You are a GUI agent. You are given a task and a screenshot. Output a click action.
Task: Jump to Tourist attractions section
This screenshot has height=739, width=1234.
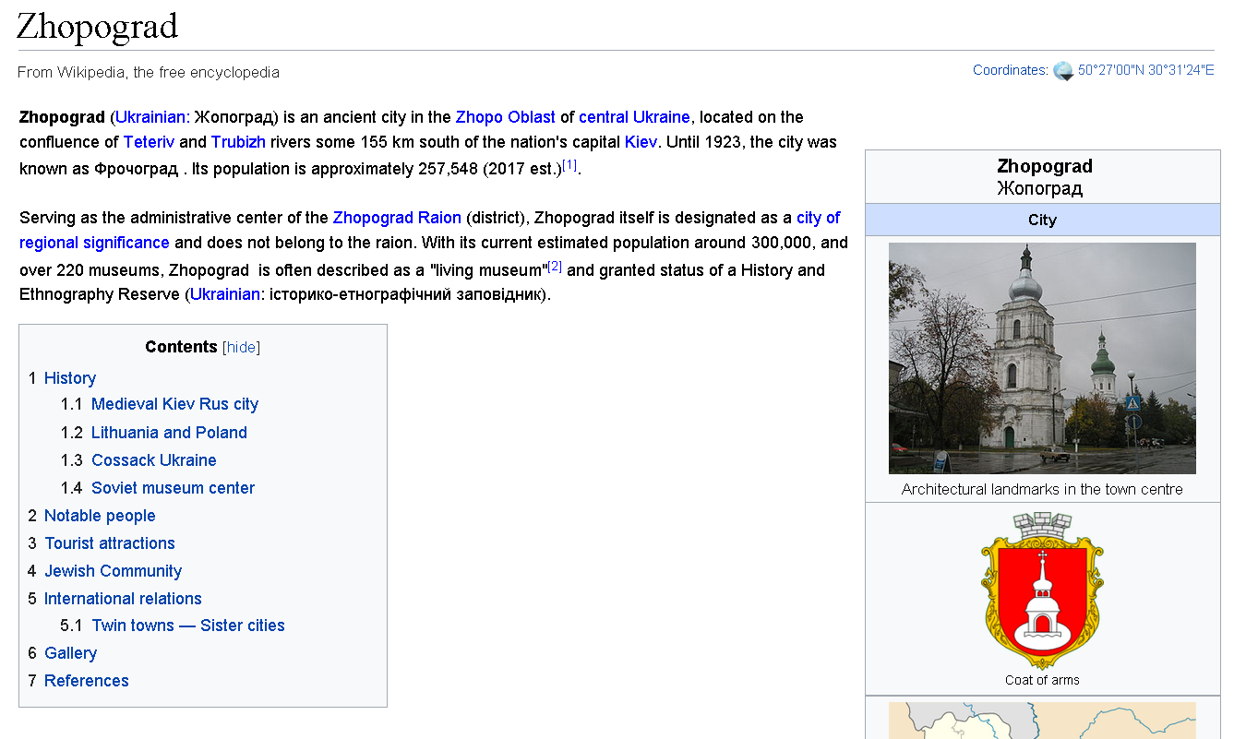(110, 543)
